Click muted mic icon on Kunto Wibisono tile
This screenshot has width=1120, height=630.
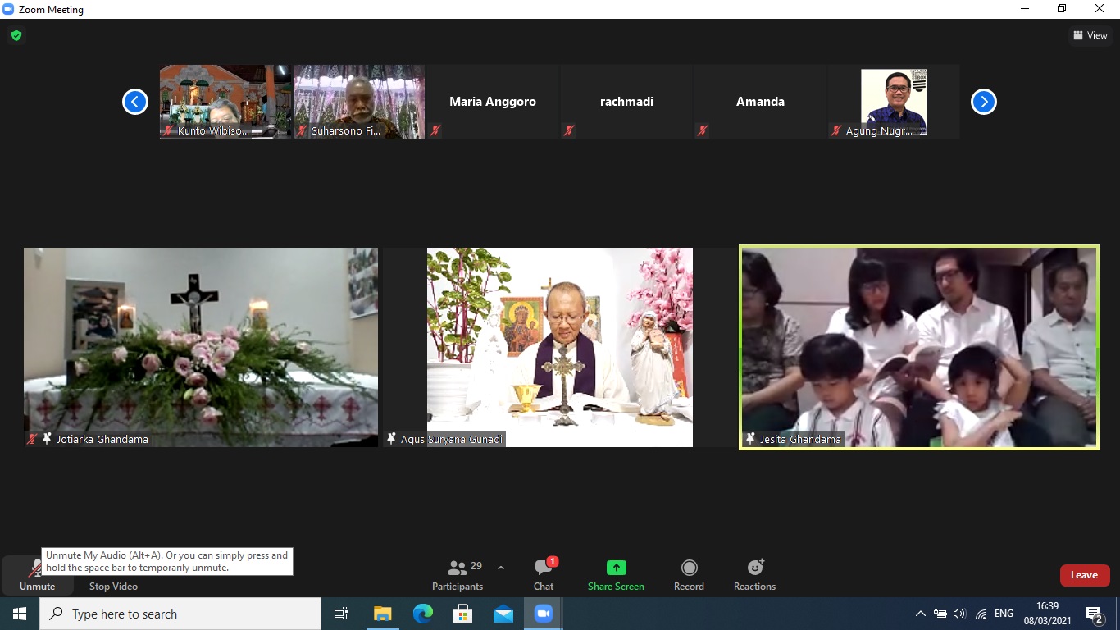pyautogui.click(x=168, y=130)
